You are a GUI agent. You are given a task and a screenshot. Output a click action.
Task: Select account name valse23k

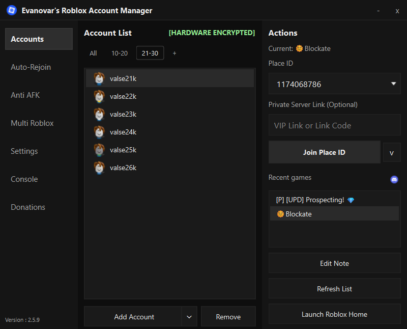pos(123,115)
